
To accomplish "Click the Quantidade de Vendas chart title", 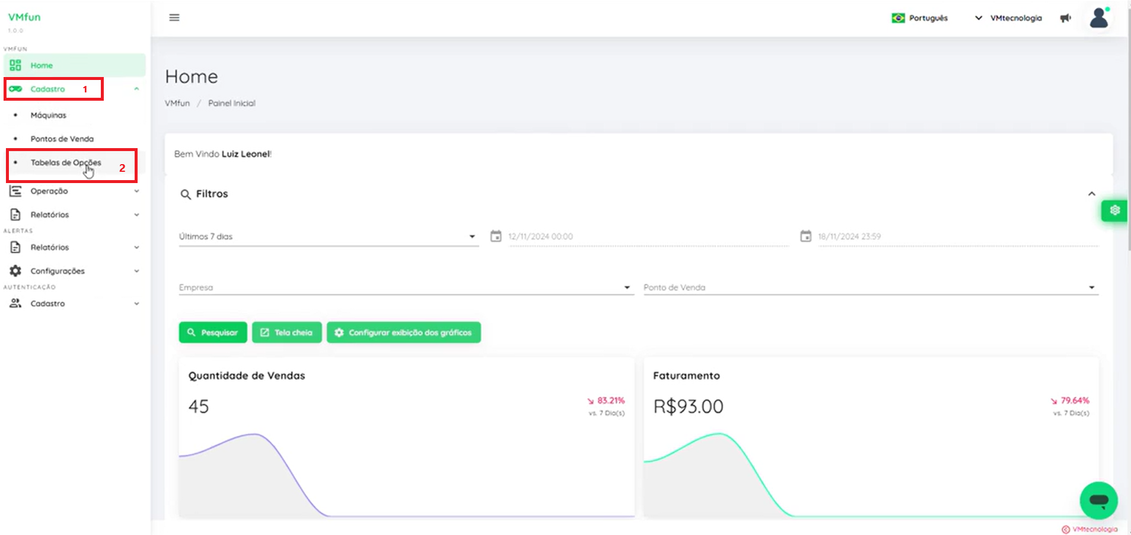I will 247,376.
